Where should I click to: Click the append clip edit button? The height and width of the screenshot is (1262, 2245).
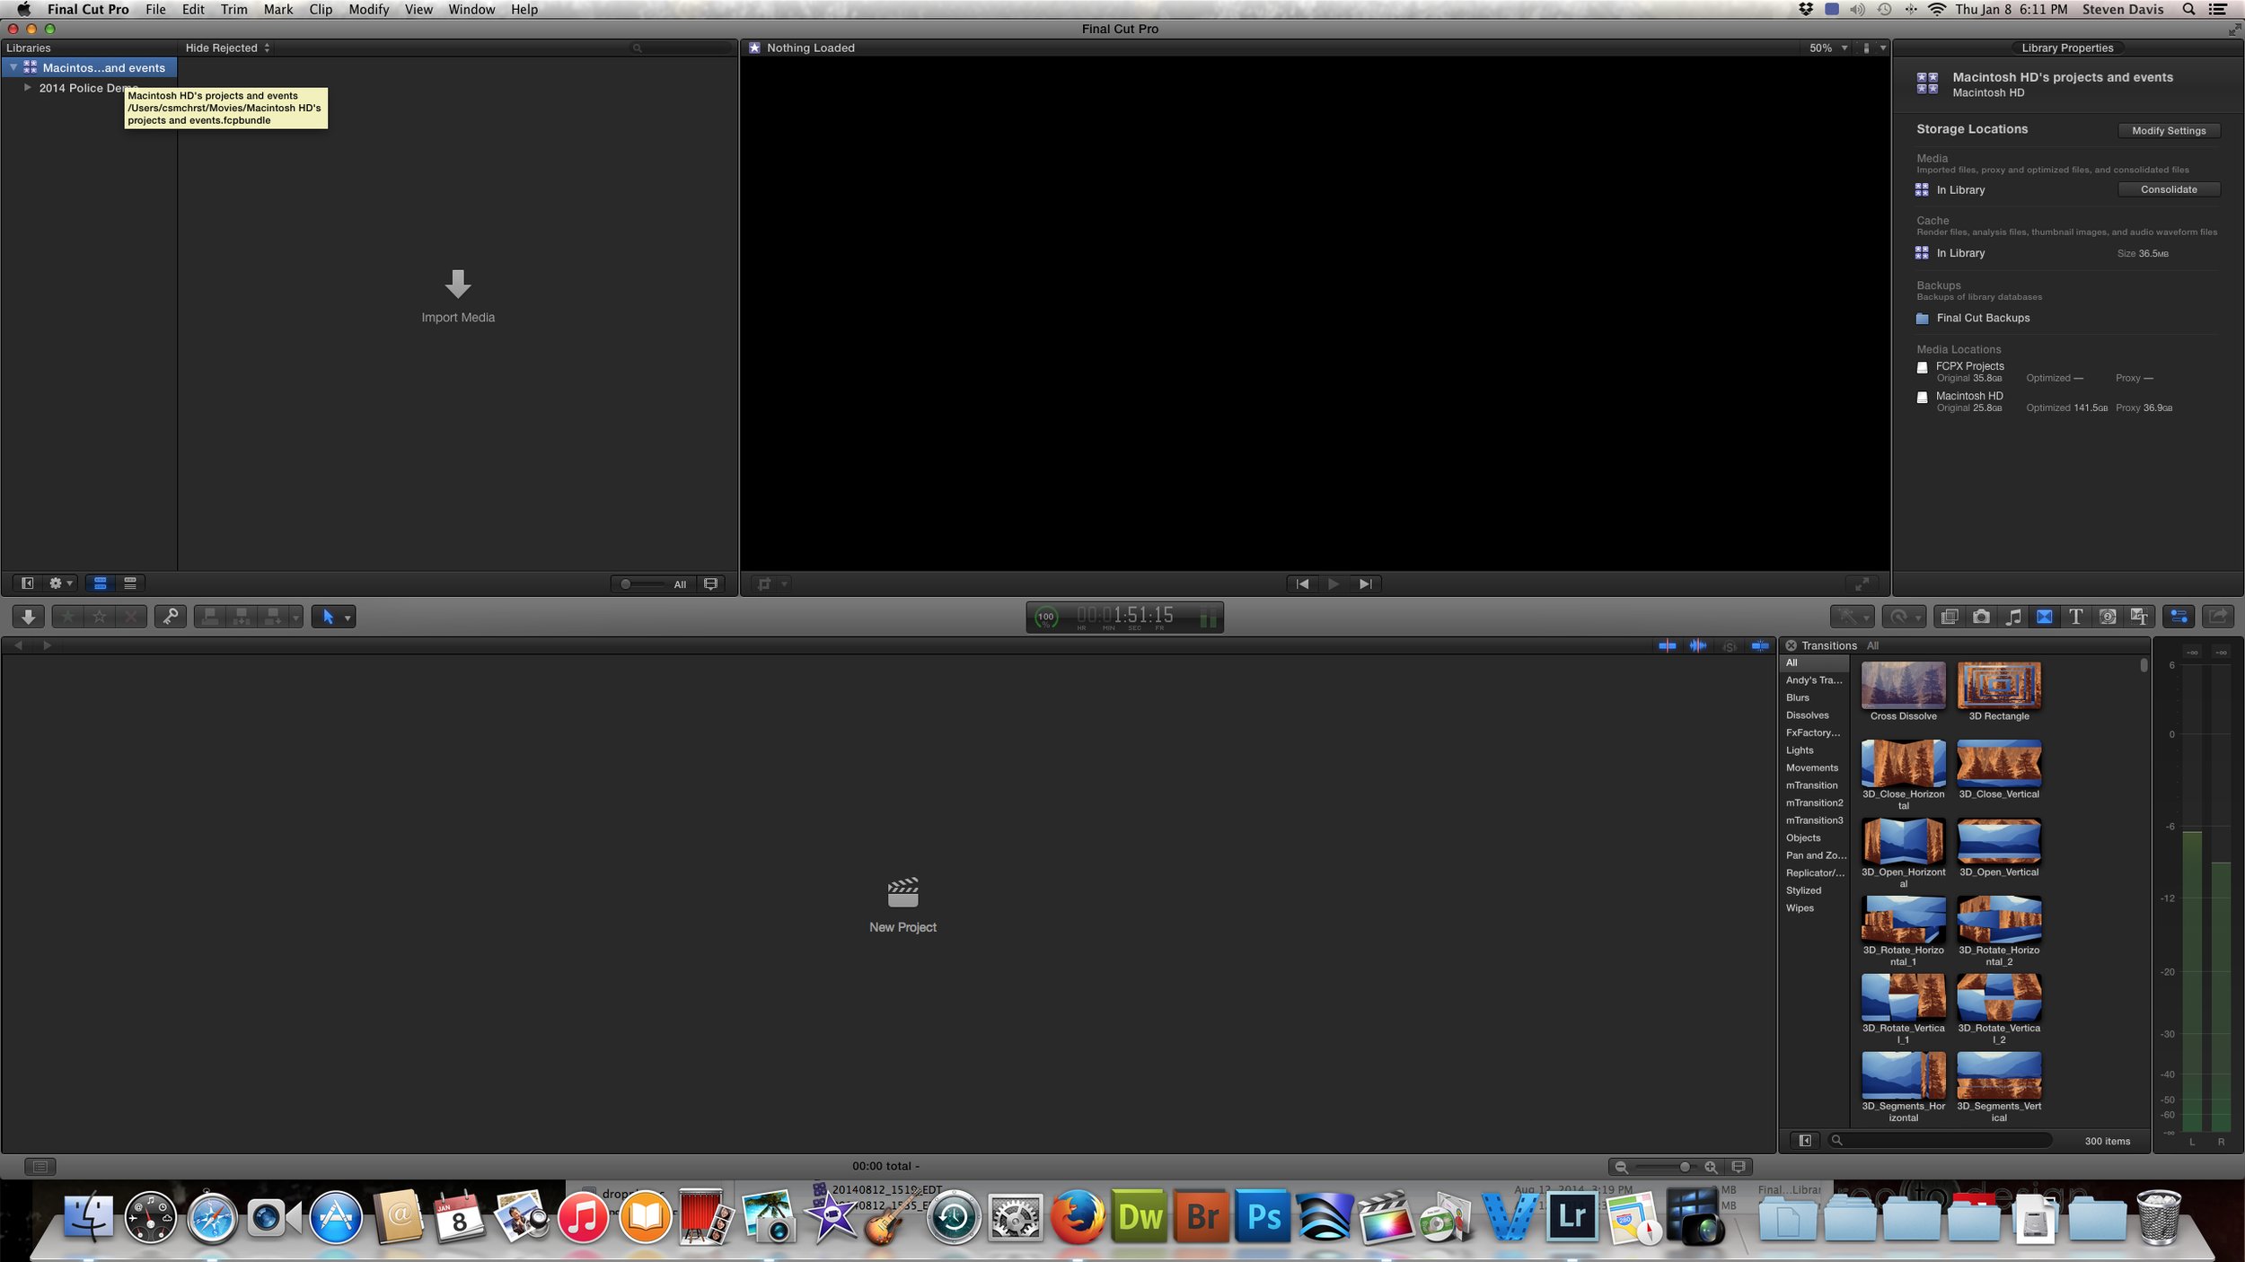(273, 617)
